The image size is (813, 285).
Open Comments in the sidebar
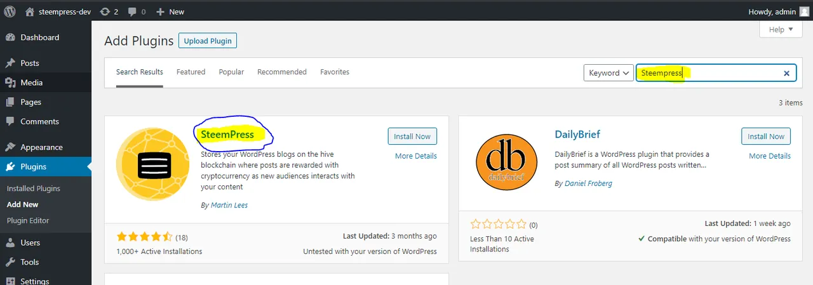[46, 121]
